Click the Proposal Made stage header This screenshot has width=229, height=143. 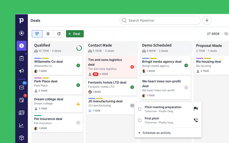pos(209,46)
